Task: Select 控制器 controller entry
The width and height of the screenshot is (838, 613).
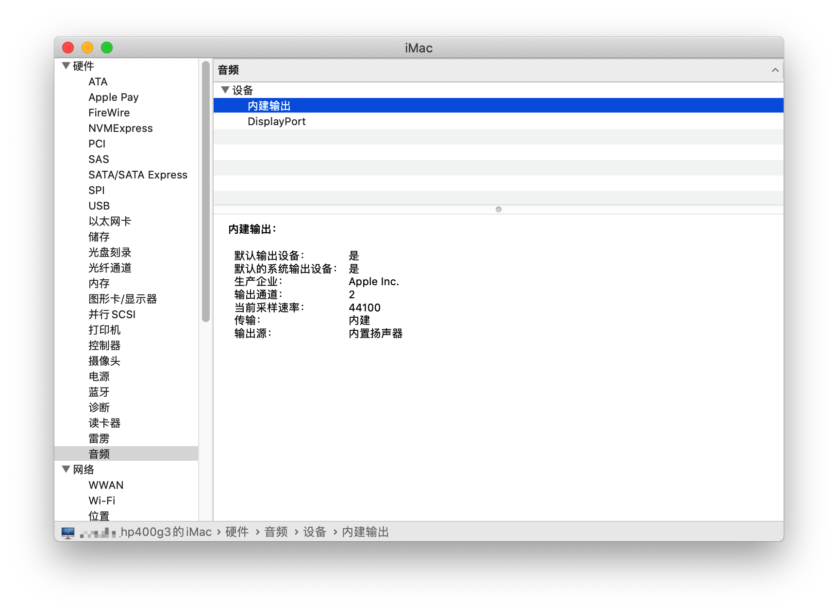Action: click(104, 345)
